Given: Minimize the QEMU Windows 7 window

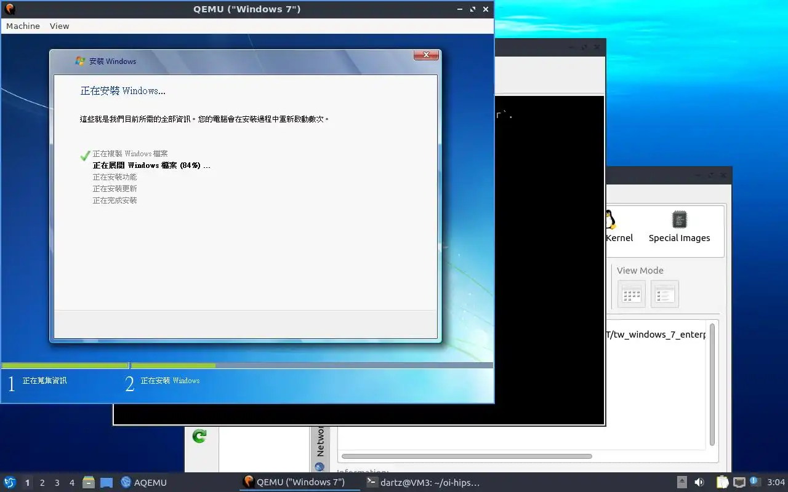Looking at the screenshot, I should pos(460,9).
